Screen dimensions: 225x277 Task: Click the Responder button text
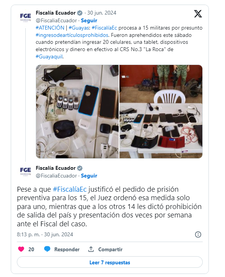(67, 249)
